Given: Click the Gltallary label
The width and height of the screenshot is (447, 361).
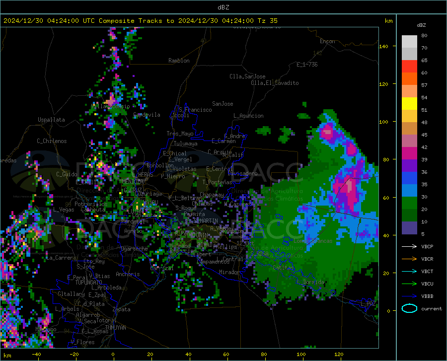Looking at the screenshot, I should (71, 294).
